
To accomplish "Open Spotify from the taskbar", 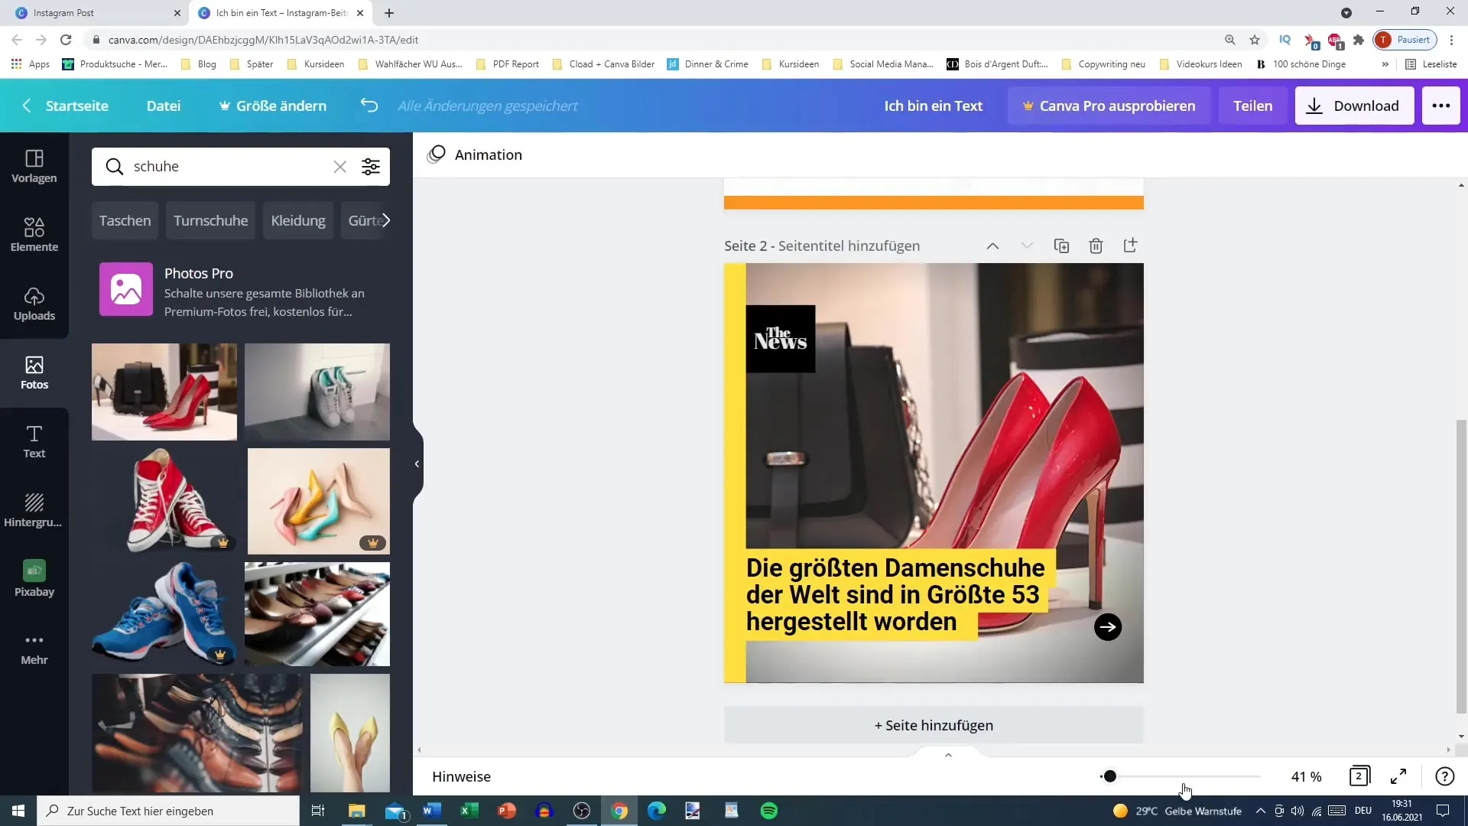I will pyautogui.click(x=769, y=811).
